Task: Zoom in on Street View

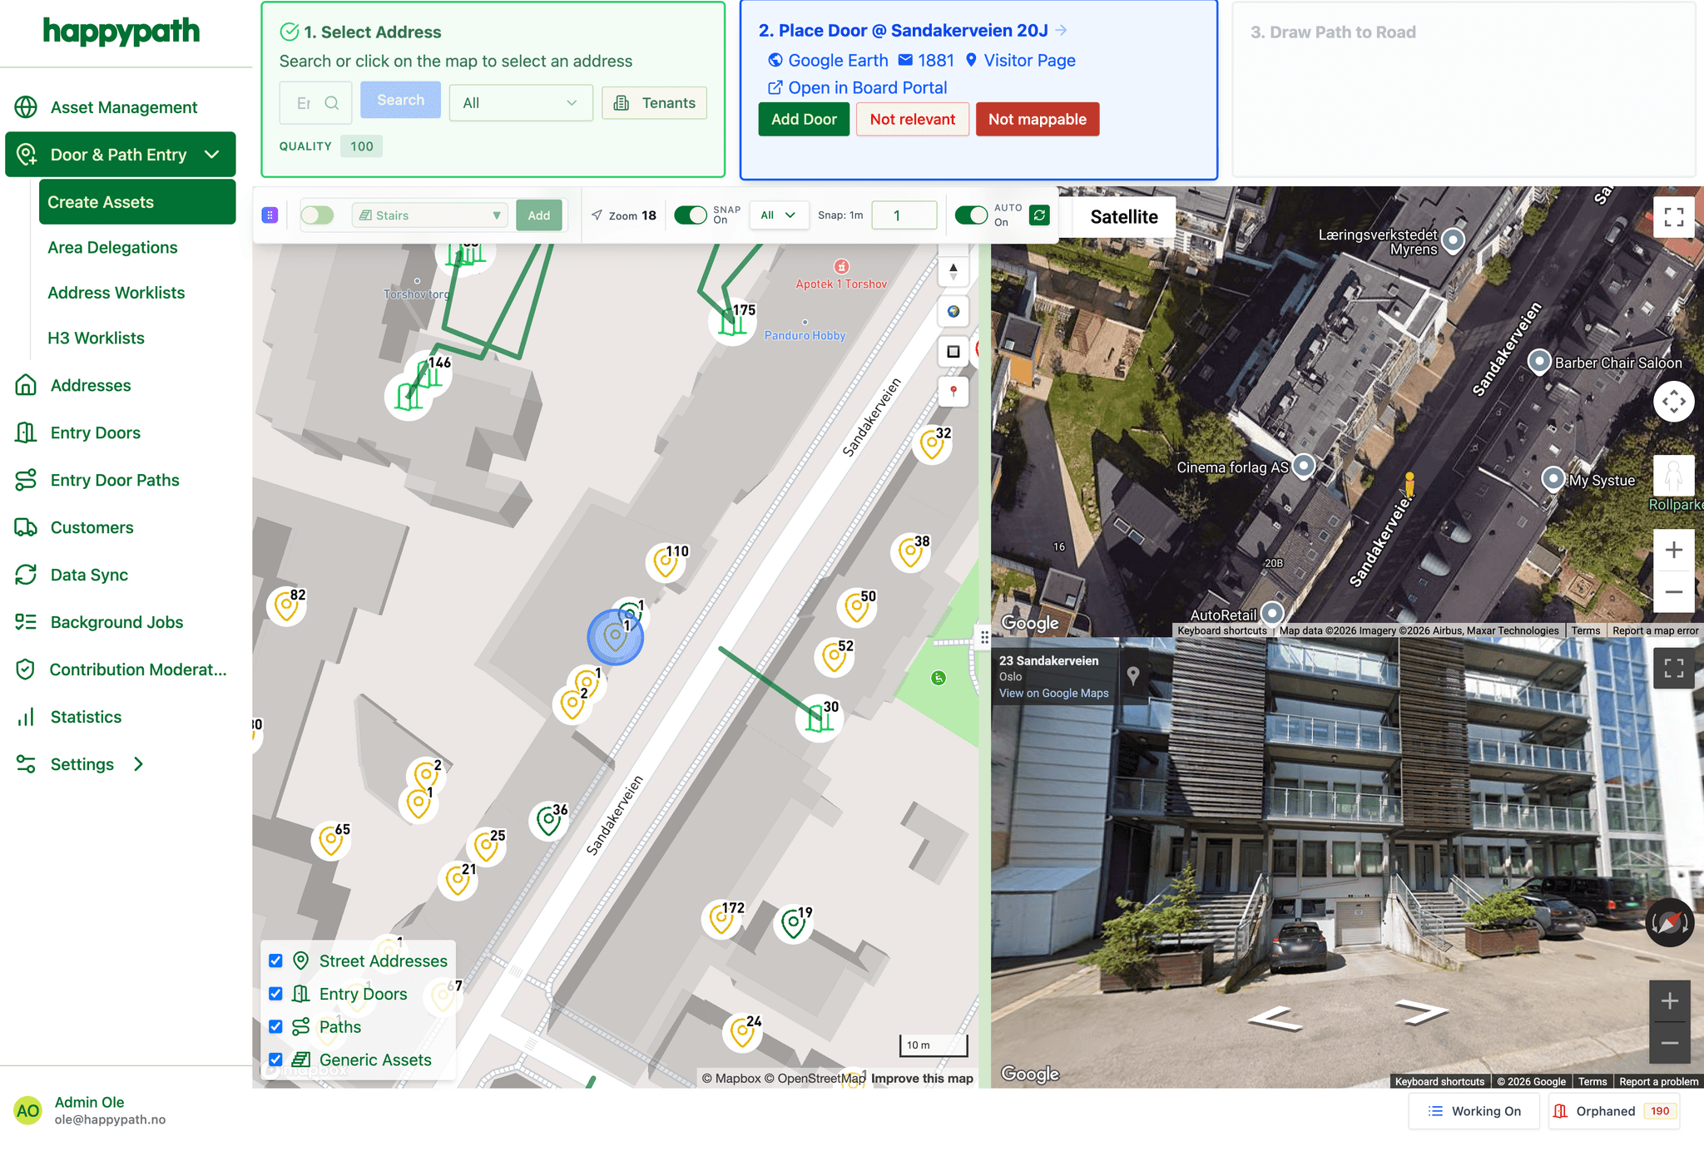Action: (x=1670, y=1001)
